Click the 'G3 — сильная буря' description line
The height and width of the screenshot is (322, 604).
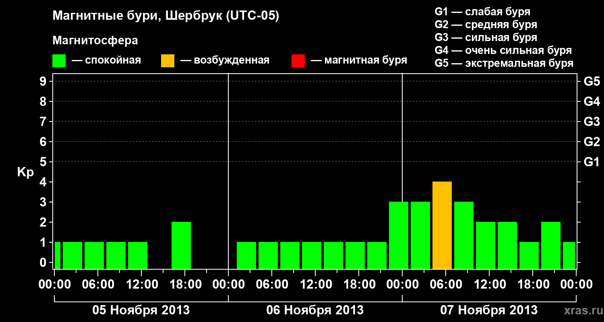coord(486,37)
